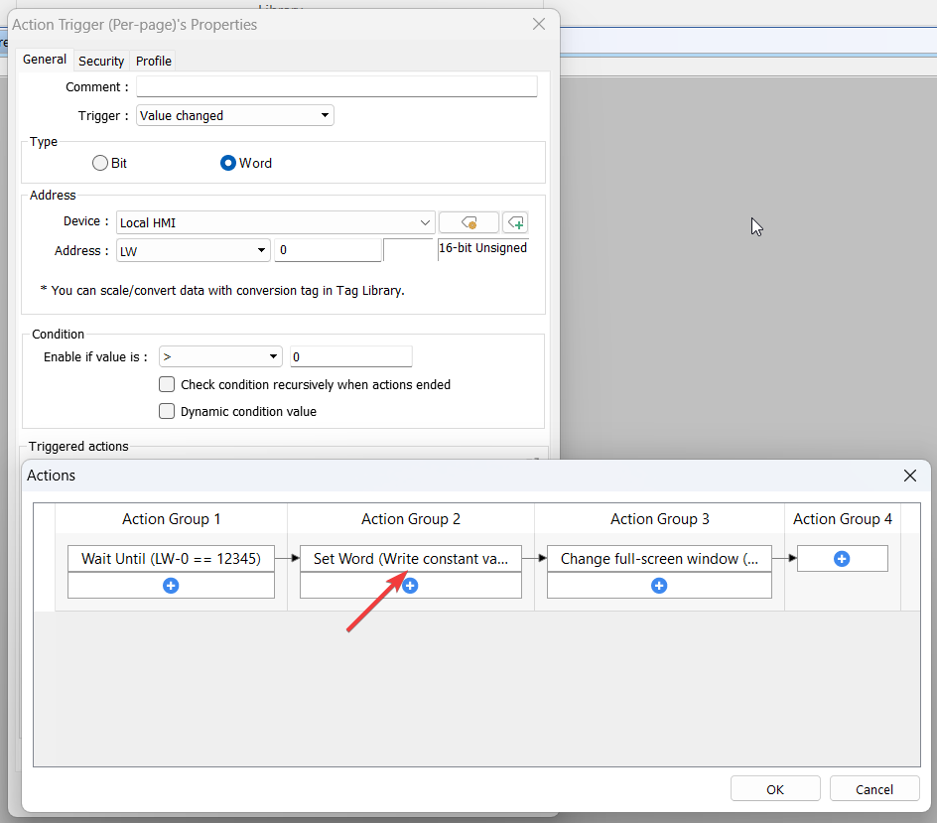Close the Actions dialog
This screenshot has width=937, height=823.
point(910,476)
